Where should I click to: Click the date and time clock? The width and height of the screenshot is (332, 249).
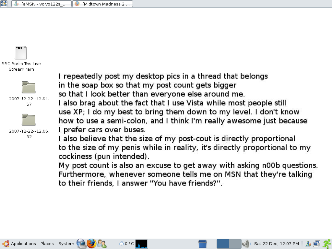277,244
